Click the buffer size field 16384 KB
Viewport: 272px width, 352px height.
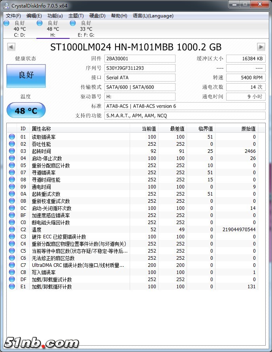point(246,59)
